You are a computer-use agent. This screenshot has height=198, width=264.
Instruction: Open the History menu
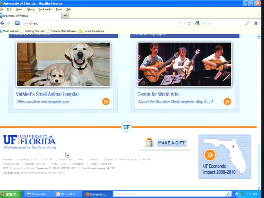pos(30,9)
